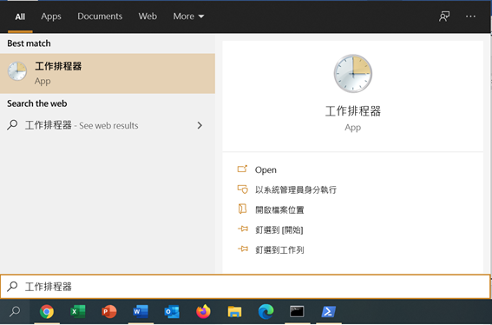Image resolution: width=492 pixels, height=325 pixels.
Task: Open Firefox from the taskbar
Action: click(x=203, y=312)
